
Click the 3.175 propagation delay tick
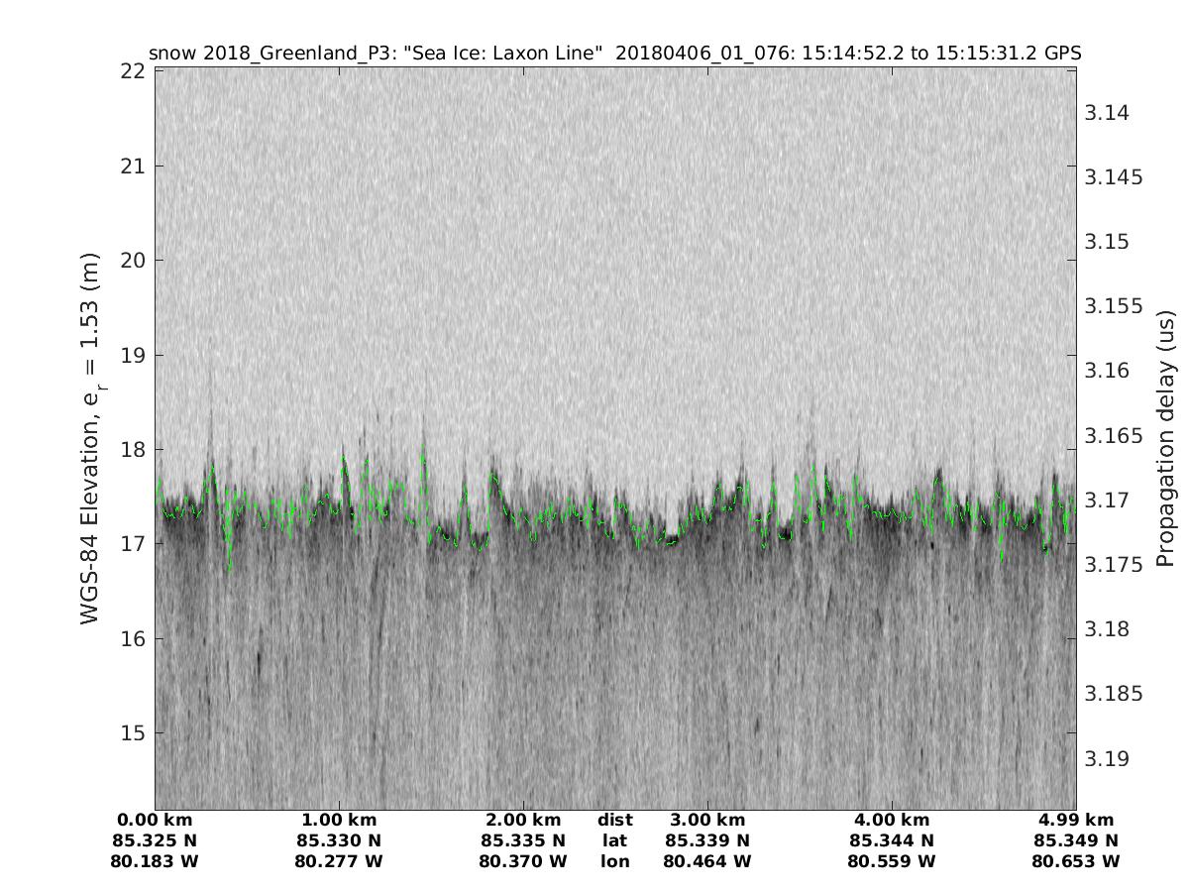[x=1113, y=564]
